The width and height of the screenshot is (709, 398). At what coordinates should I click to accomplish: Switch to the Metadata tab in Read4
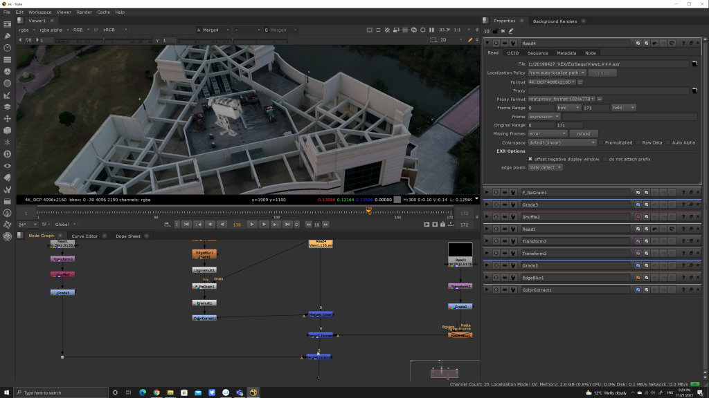click(x=566, y=53)
